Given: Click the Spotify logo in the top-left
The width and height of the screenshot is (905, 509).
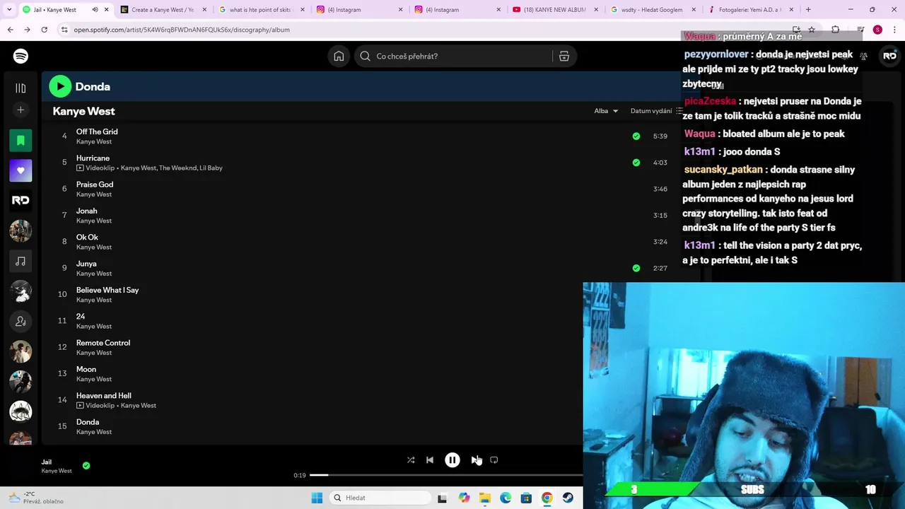Looking at the screenshot, I should [21, 56].
